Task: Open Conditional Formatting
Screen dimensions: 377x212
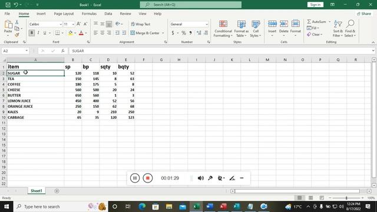Action: point(223,29)
